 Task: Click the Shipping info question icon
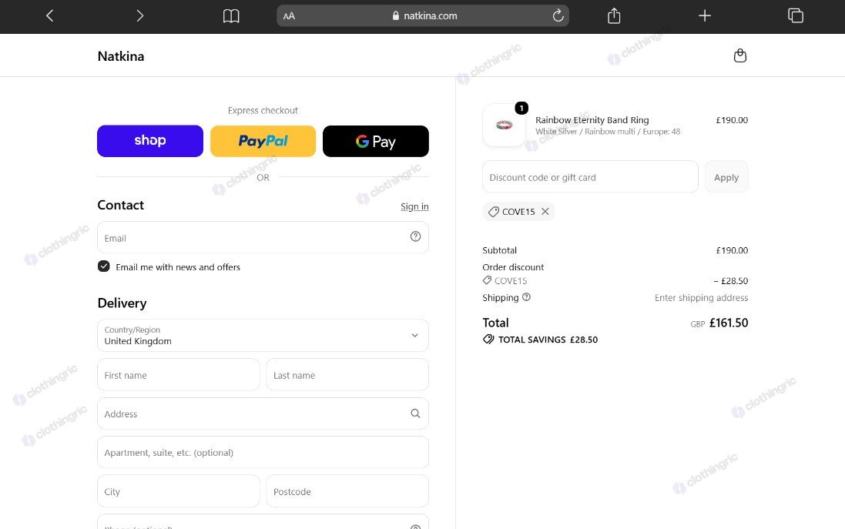pos(527,296)
